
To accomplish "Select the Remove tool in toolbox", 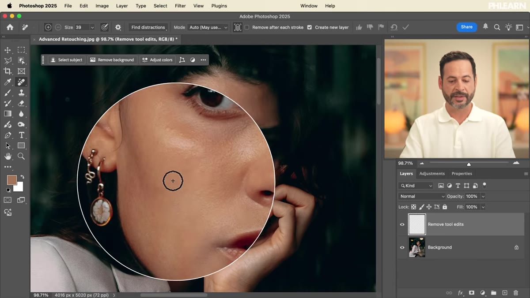I will pyautogui.click(x=21, y=82).
